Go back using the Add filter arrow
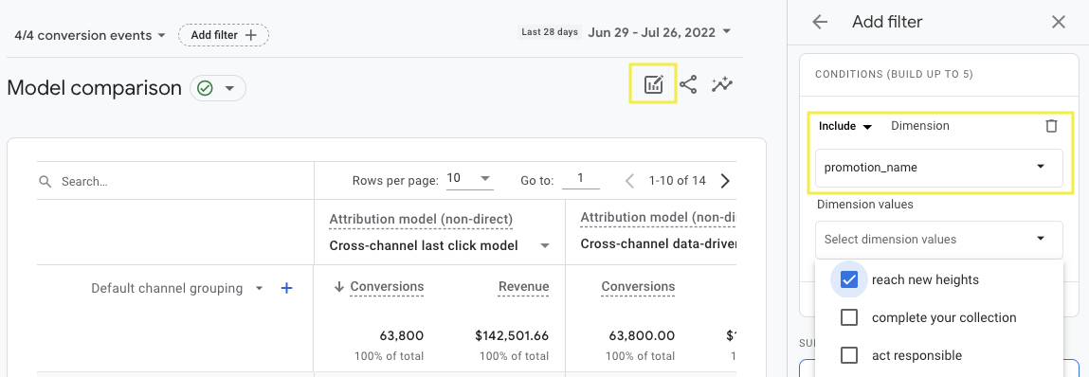Viewport: 1089px width, 377px height. 820,22
